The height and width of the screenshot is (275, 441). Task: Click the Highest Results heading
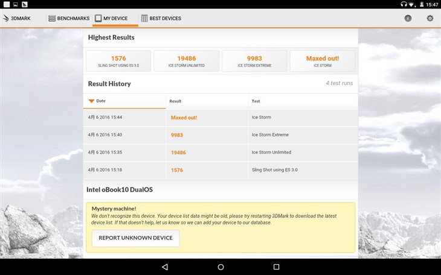111,37
